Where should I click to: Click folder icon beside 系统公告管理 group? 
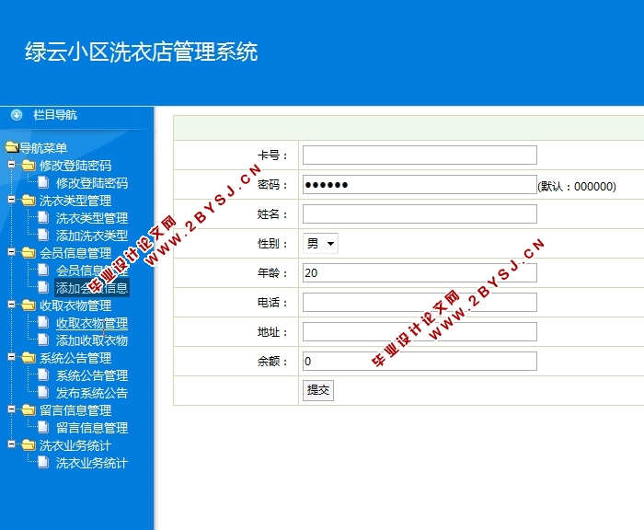[x=29, y=357]
